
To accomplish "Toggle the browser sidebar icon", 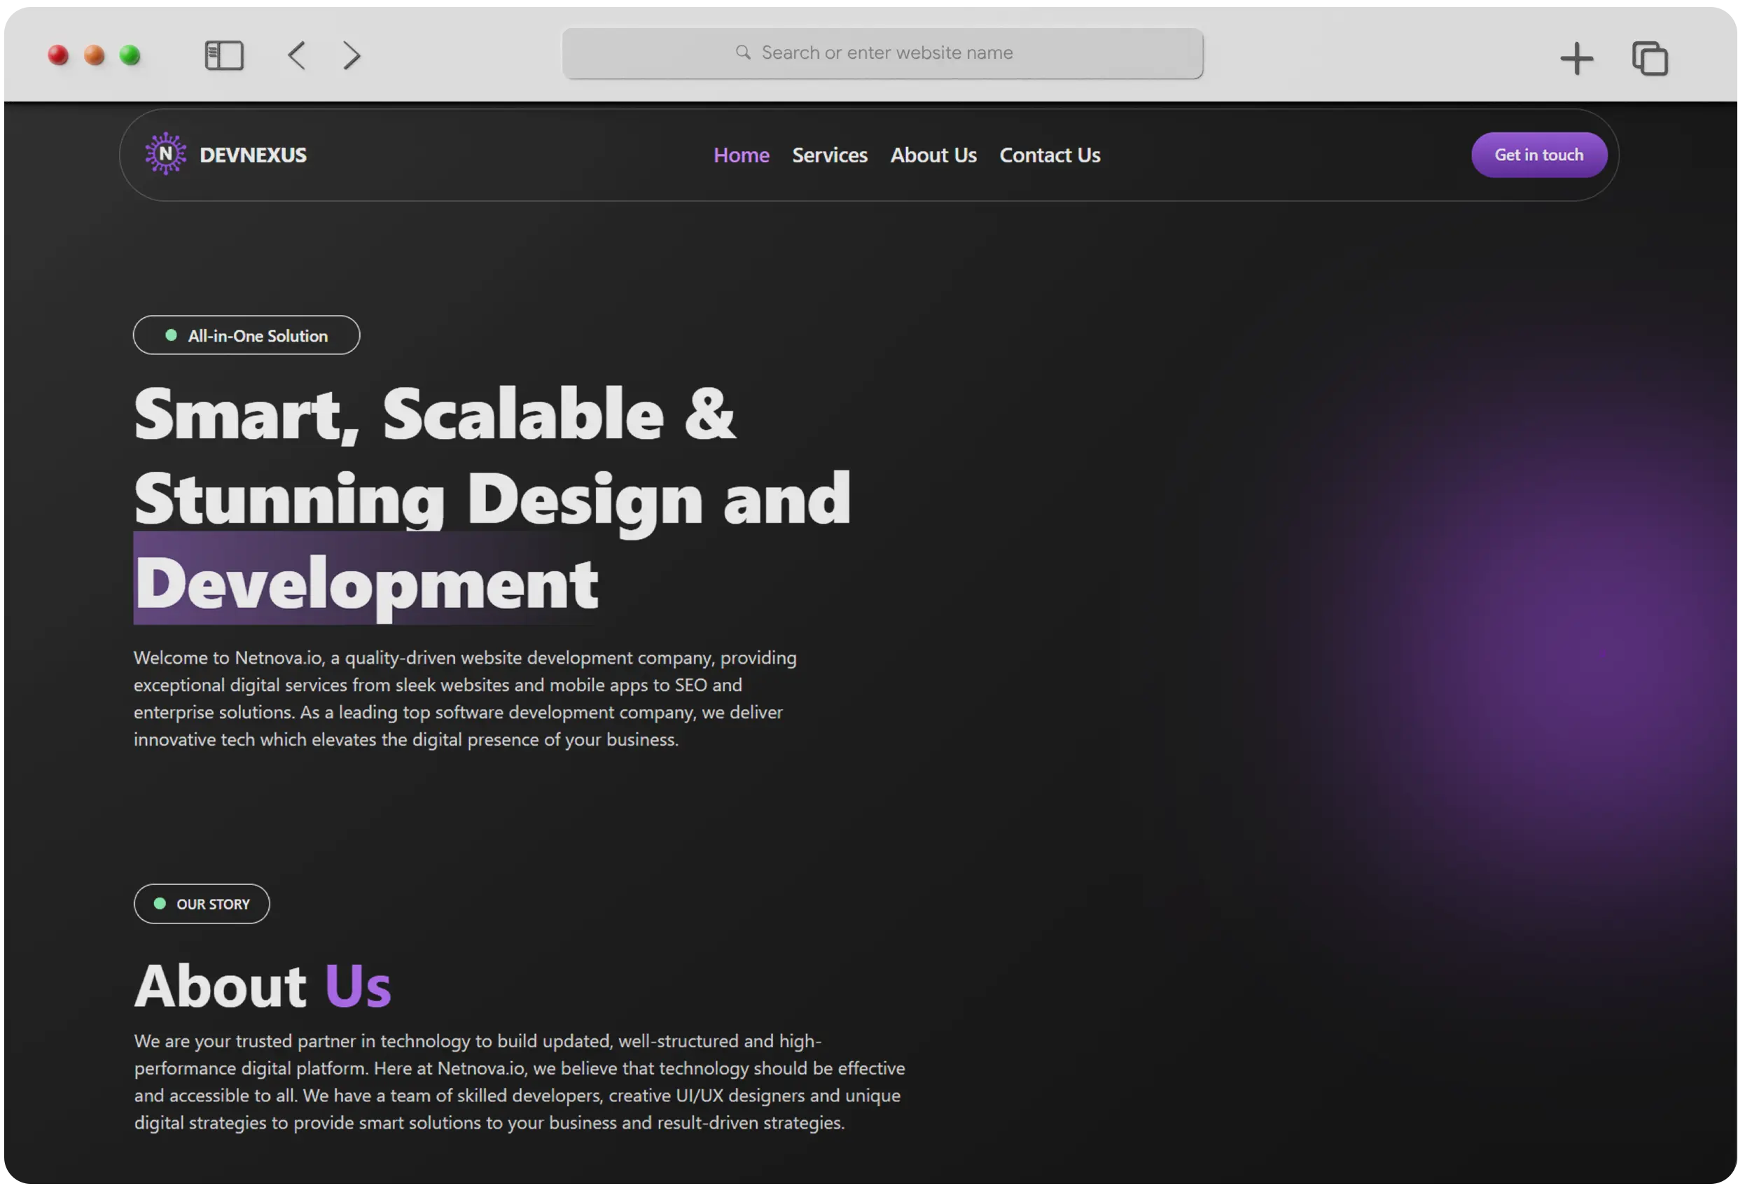I will coord(224,55).
